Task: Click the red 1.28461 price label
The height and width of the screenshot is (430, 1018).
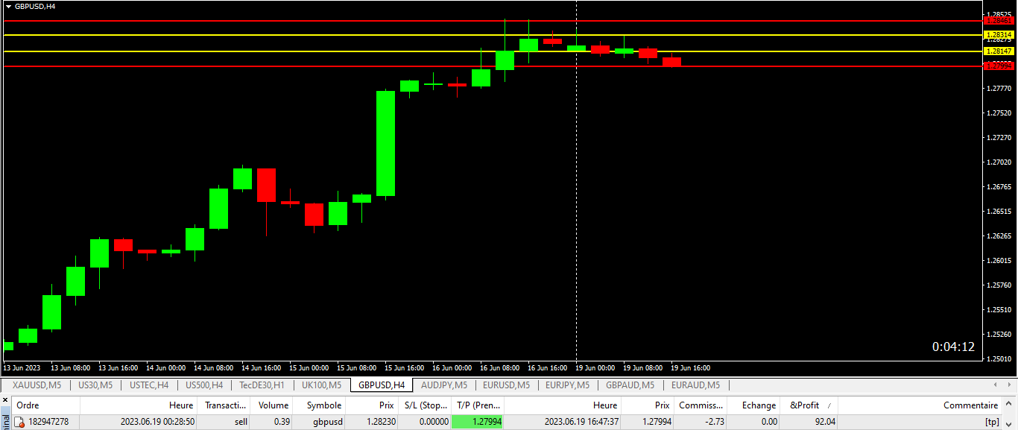Action: [x=999, y=21]
